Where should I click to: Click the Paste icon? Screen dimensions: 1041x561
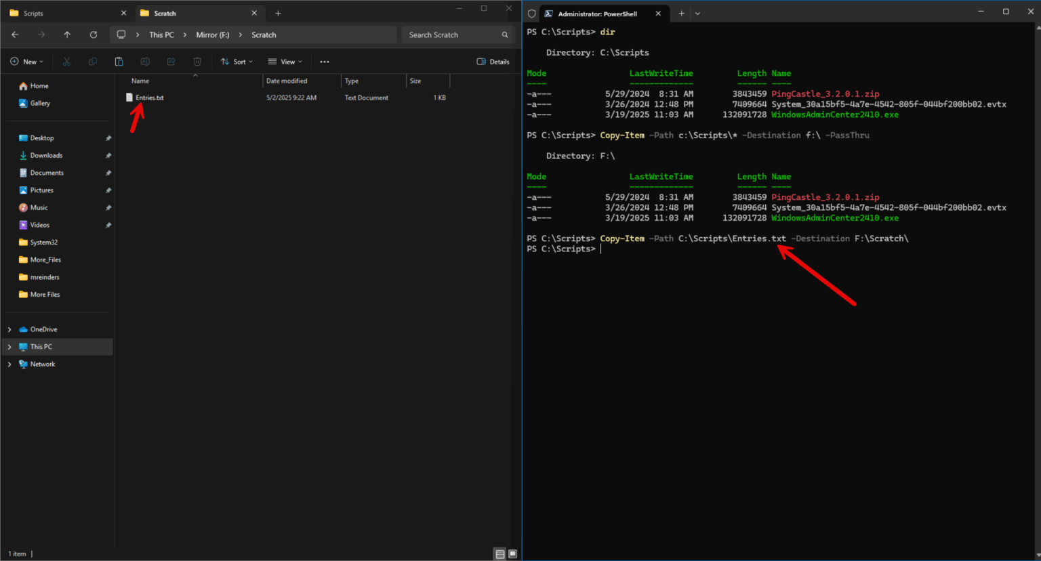(x=119, y=61)
